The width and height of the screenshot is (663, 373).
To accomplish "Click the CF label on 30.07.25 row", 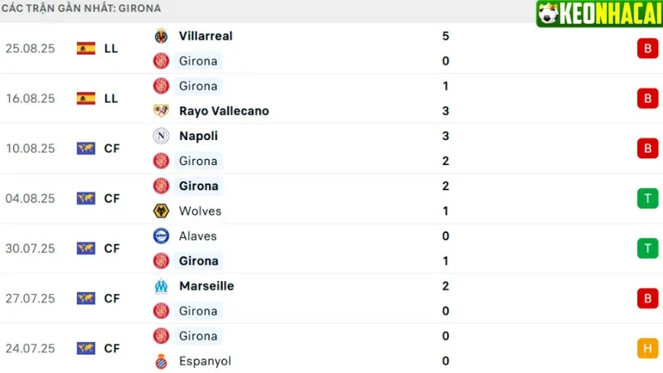I will tap(112, 249).
